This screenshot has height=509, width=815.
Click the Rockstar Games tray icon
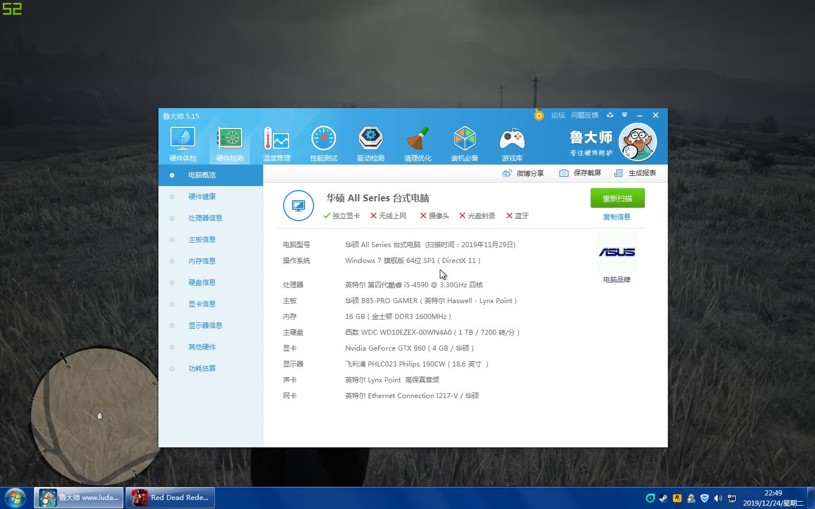677,498
